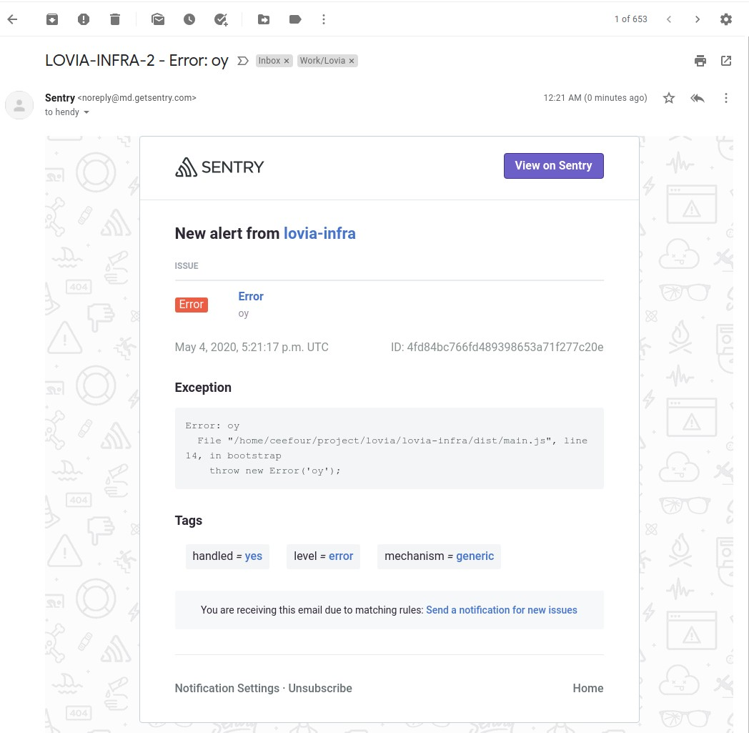Go to newer conversation arrow
749x733 pixels.
click(669, 19)
